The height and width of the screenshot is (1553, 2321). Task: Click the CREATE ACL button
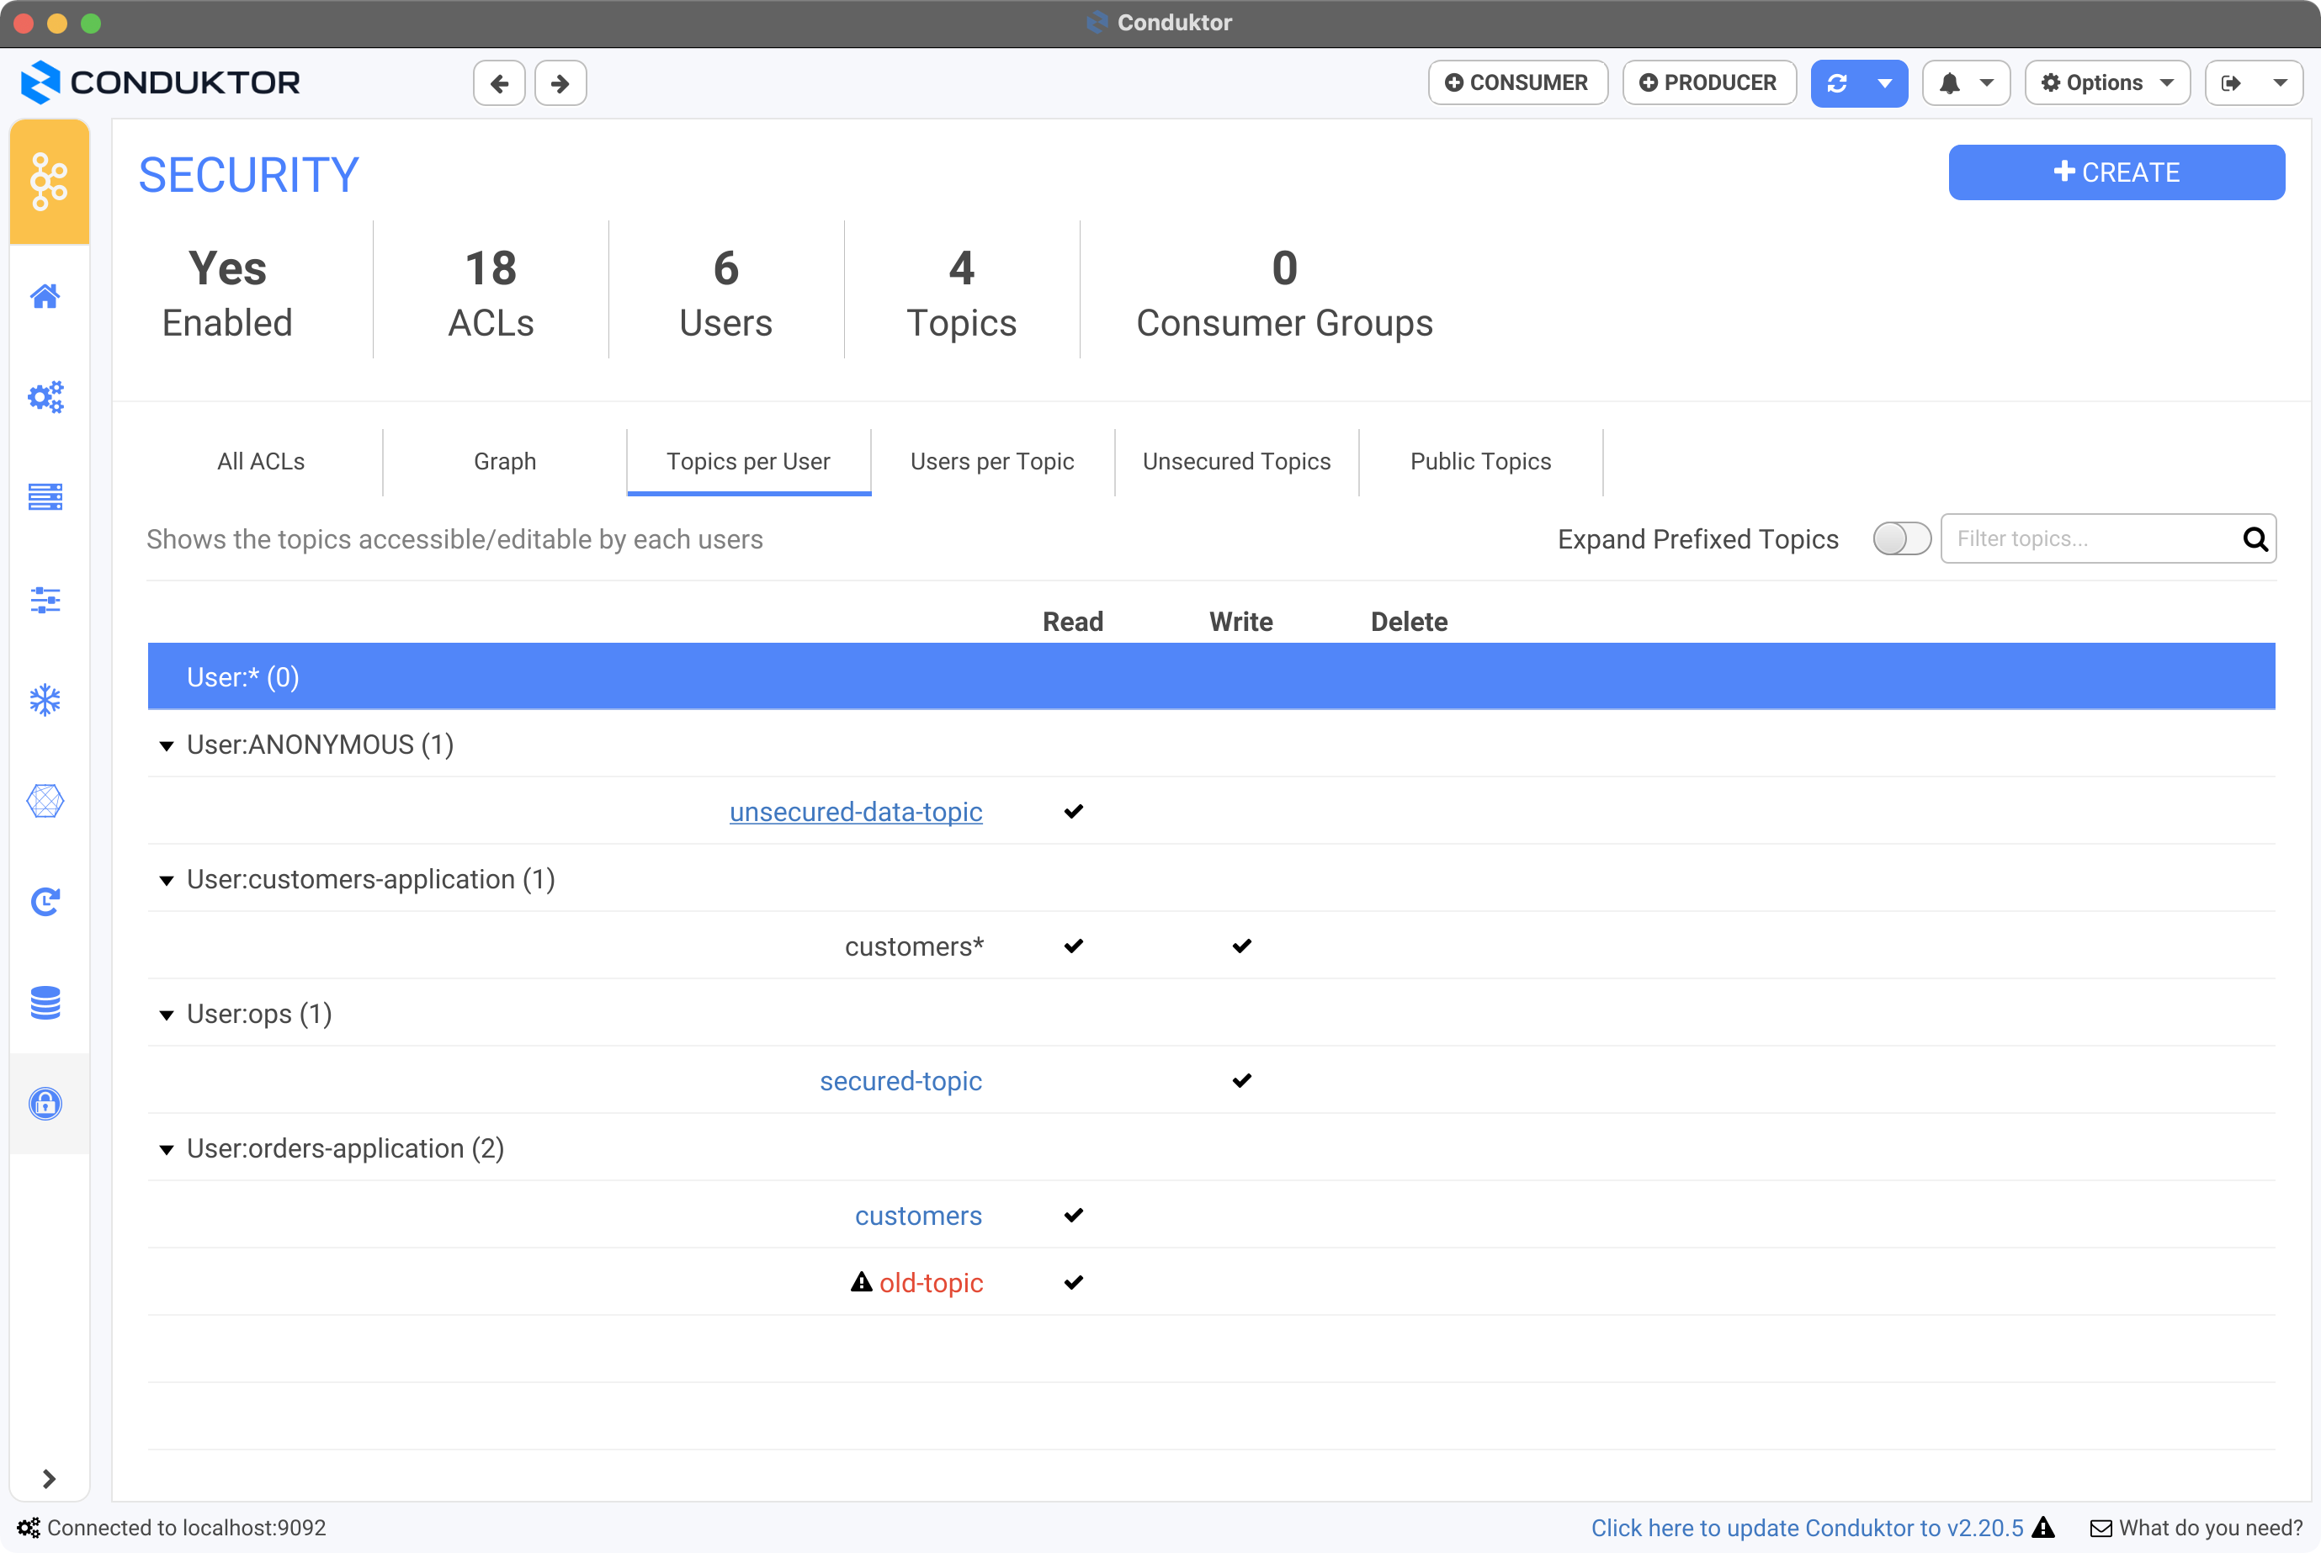[x=2116, y=172]
